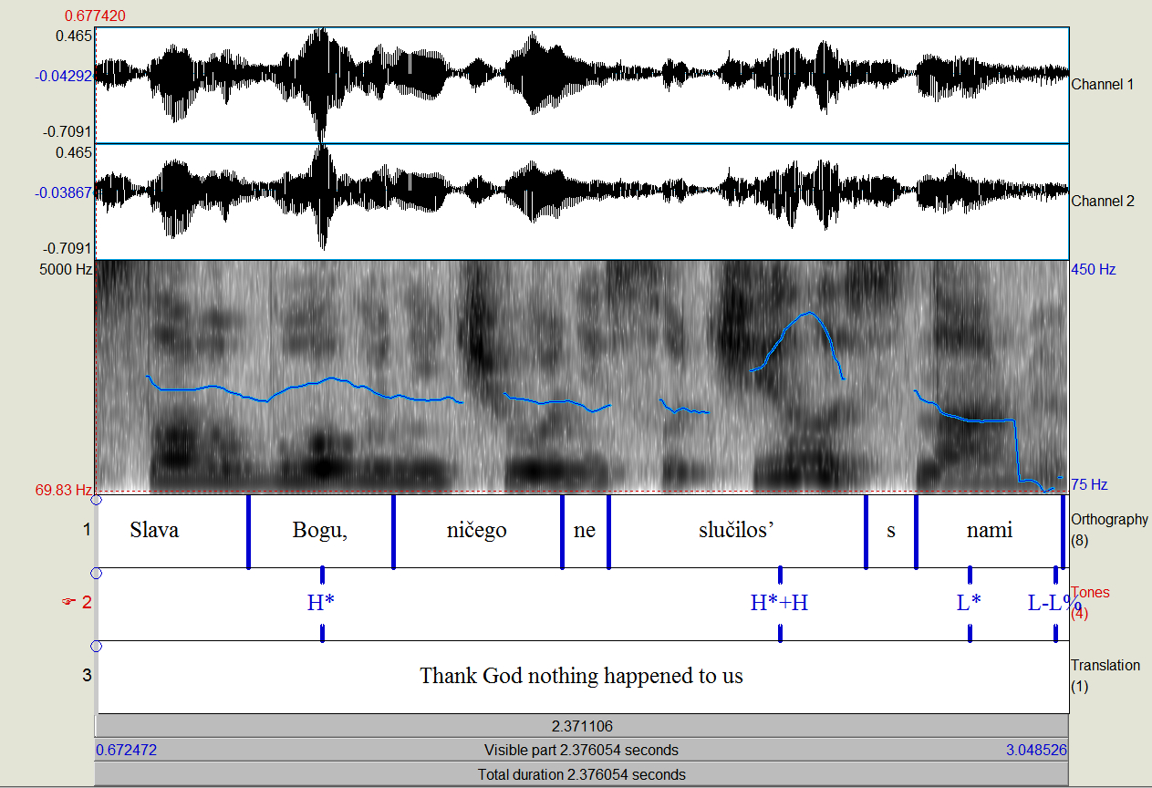
Task: Click the circle handle atop the Tones tier
Action: point(96,573)
